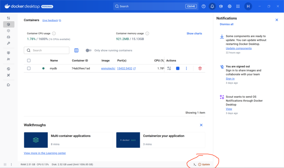
Task: Open Multi-container applications walkthrough card
Action: click(68, 140)
